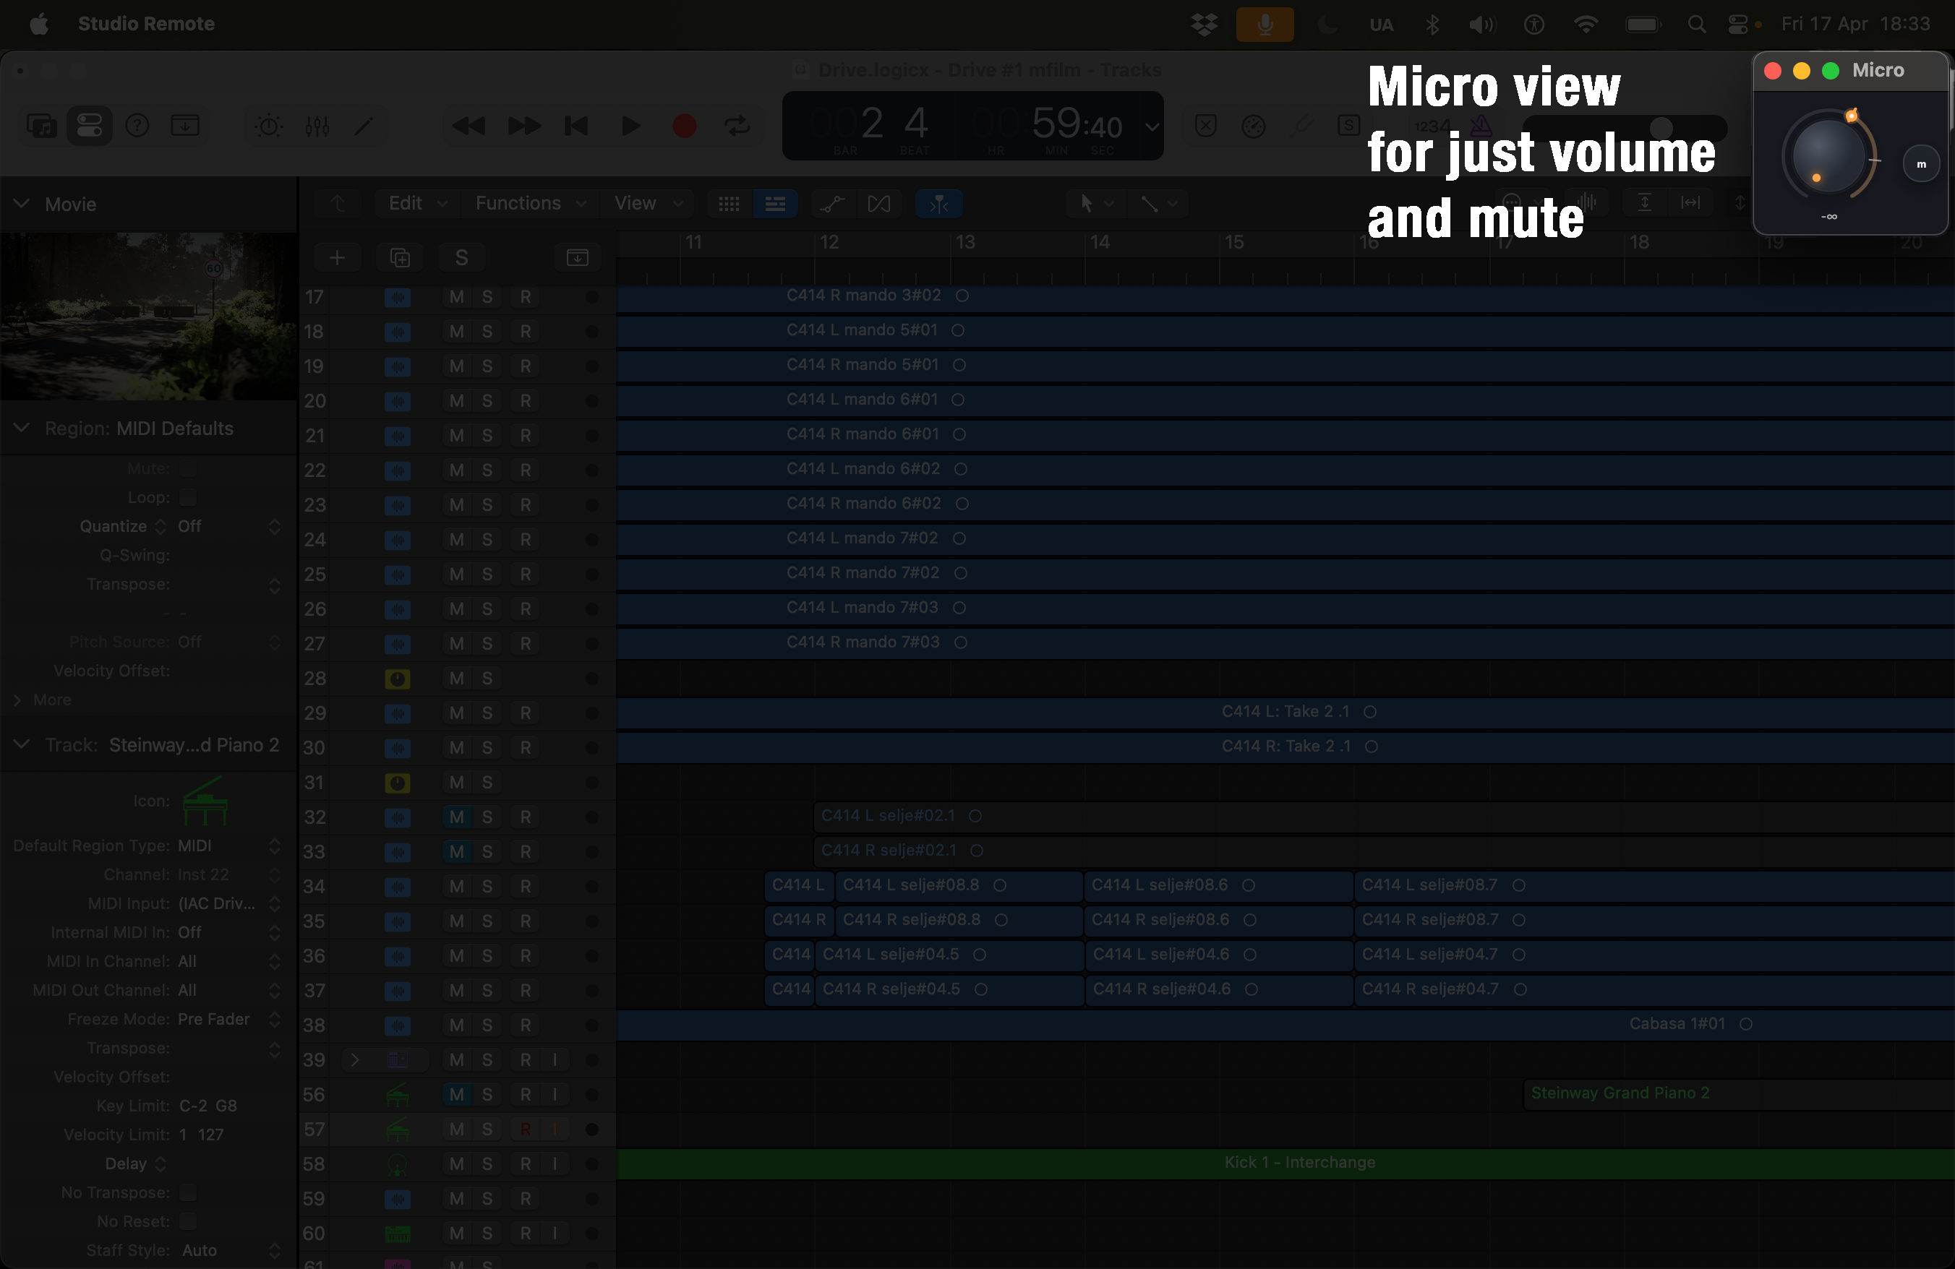Click the Solo S icon above the track list
Screen dimensions: 1955x1269
click(x=461, y=257)
